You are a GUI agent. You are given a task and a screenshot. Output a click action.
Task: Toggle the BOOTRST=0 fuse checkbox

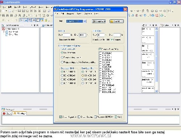[100, 72]
